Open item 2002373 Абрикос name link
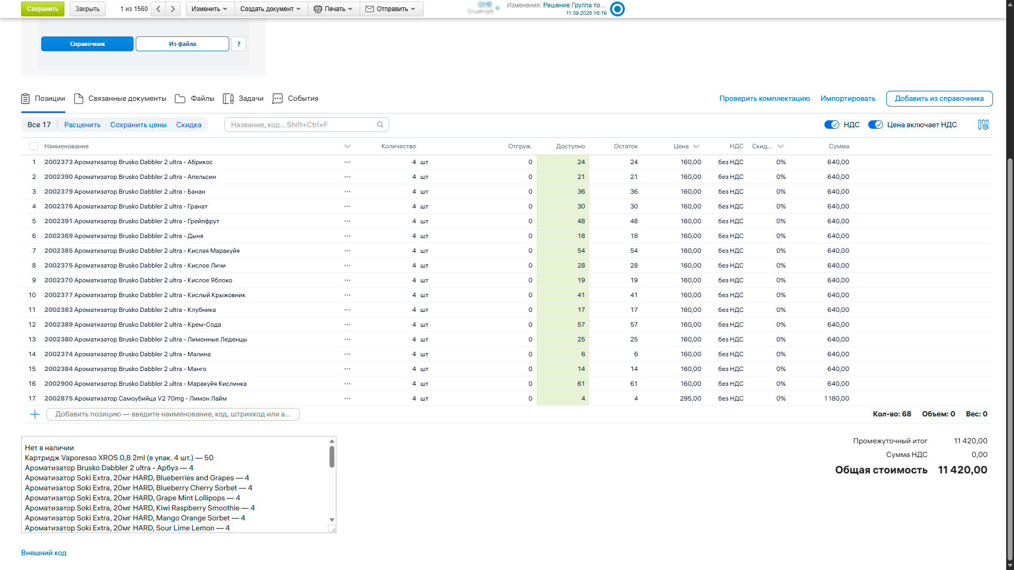This screenshot has height=570, width=1014. click(128, 162)
